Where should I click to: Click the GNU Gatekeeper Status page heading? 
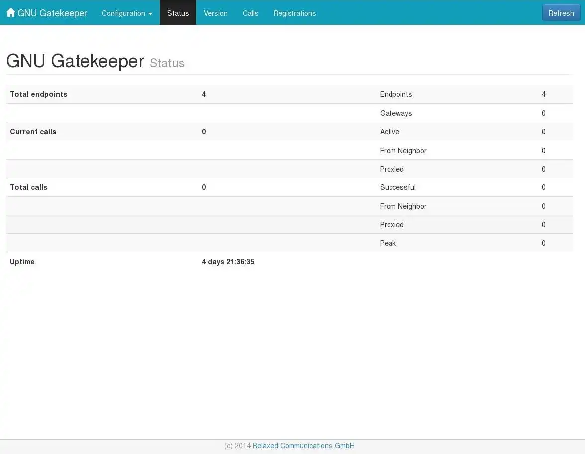95,61
